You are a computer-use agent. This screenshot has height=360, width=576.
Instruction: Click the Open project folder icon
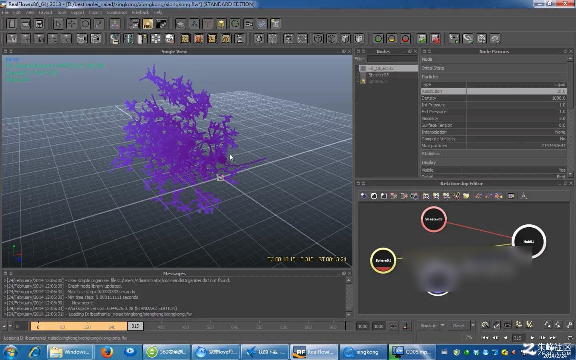coord(26,24)
